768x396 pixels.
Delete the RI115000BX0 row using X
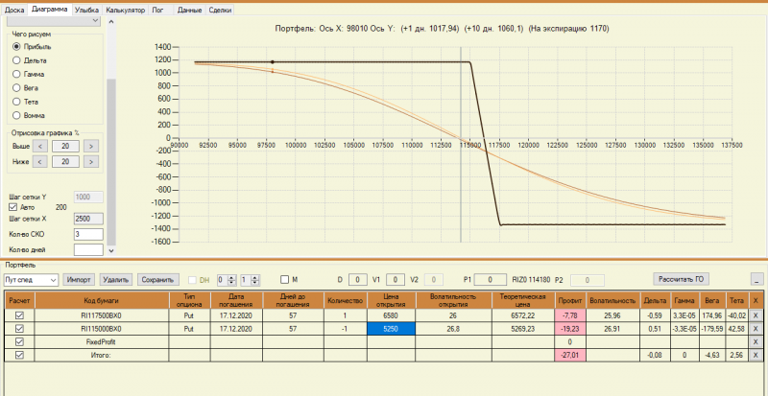tap(756, 329)
